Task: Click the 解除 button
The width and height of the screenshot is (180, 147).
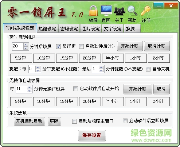Action: point(54,121)
